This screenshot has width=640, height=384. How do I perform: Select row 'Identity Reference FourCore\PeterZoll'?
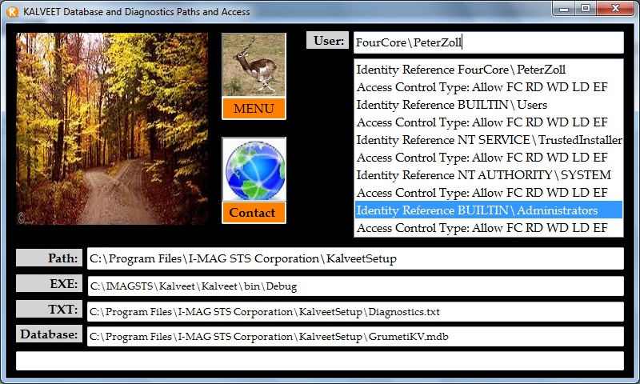pyautogui.click(x=488, y=70)
